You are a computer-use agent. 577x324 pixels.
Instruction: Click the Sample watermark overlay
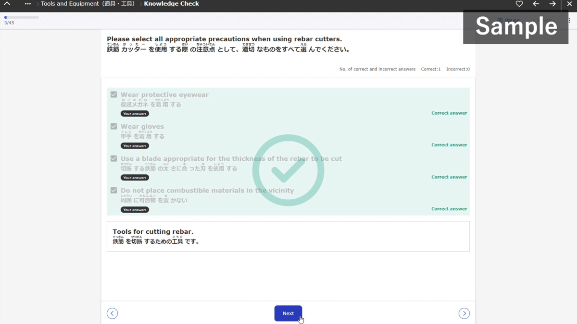click(x=516, y=27)
